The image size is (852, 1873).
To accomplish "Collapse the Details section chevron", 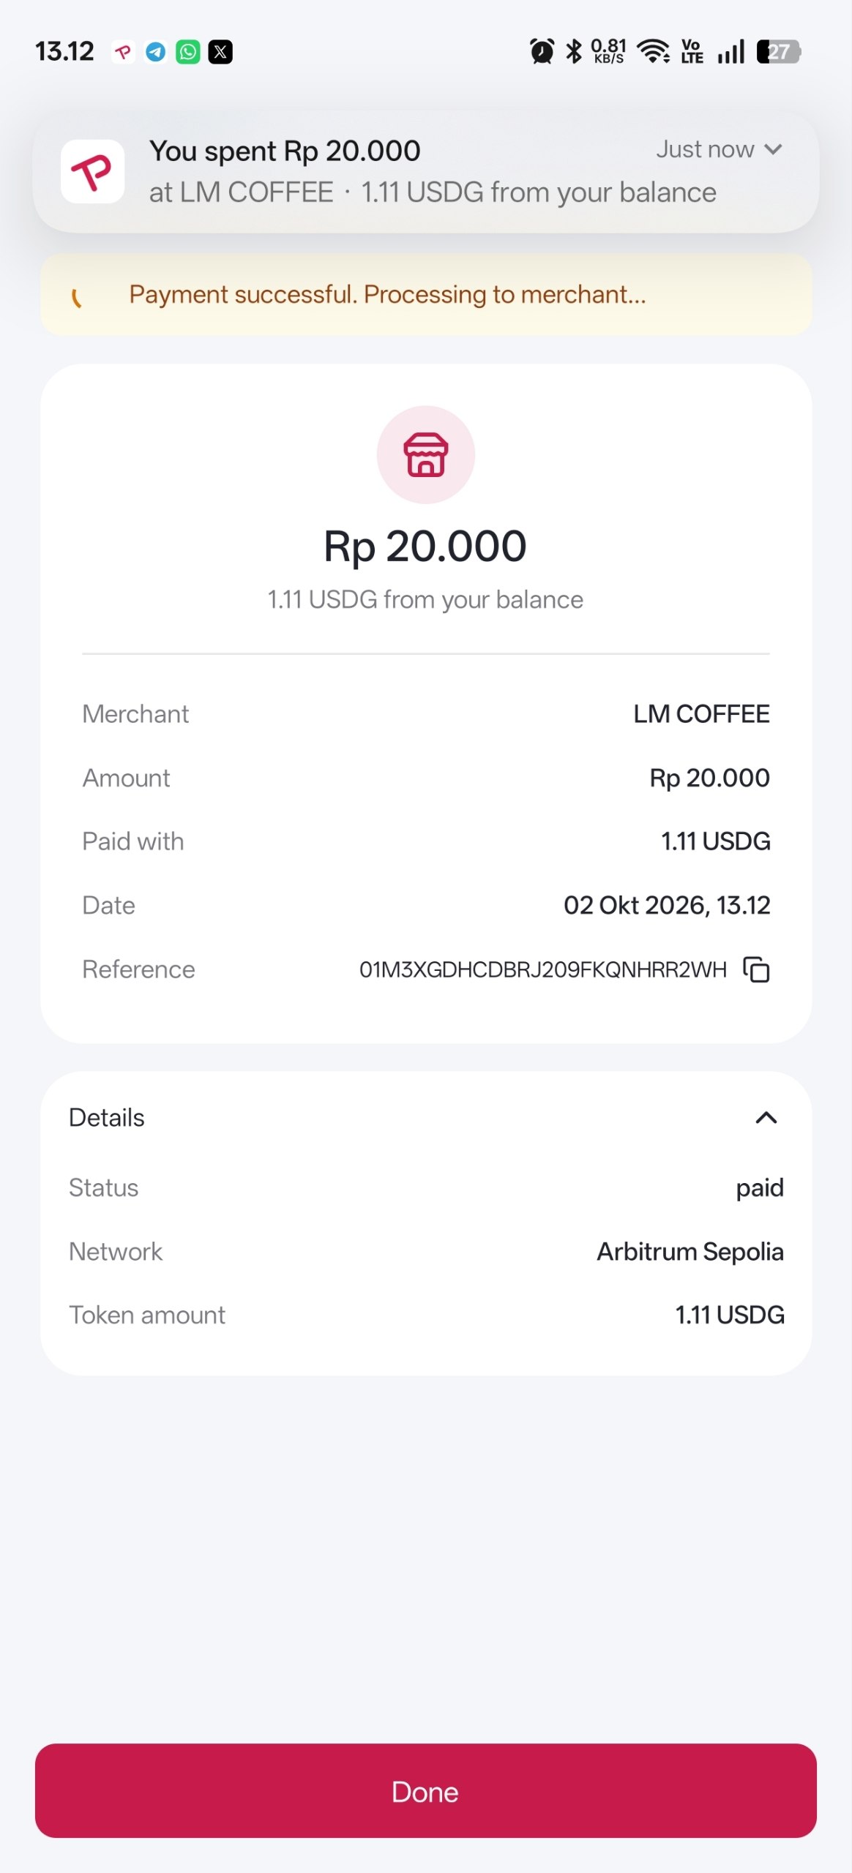I will (766, 1117).
